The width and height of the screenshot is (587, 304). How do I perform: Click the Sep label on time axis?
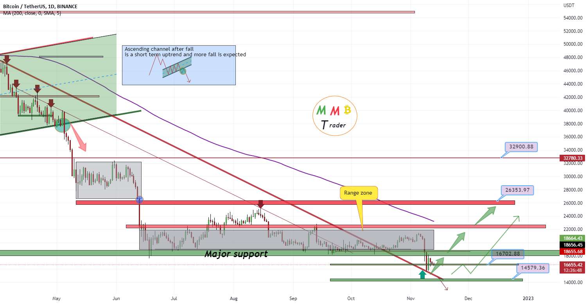(293, 299)
